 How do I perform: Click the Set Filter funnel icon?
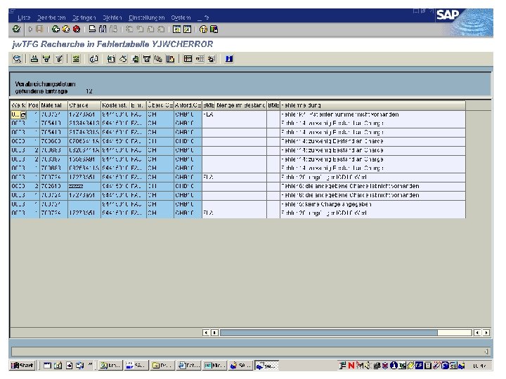(59, 59)
